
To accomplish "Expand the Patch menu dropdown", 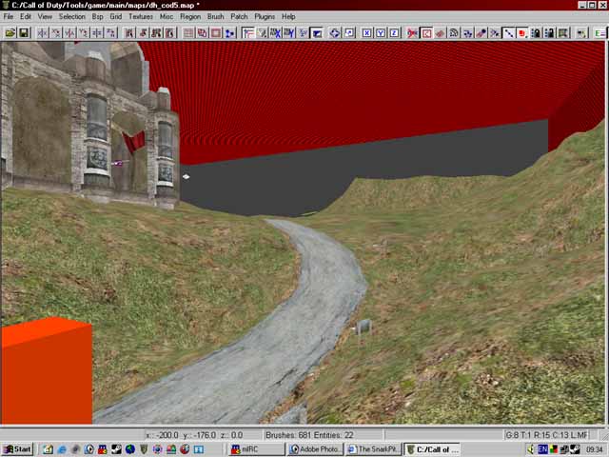I will click(239, 16).
